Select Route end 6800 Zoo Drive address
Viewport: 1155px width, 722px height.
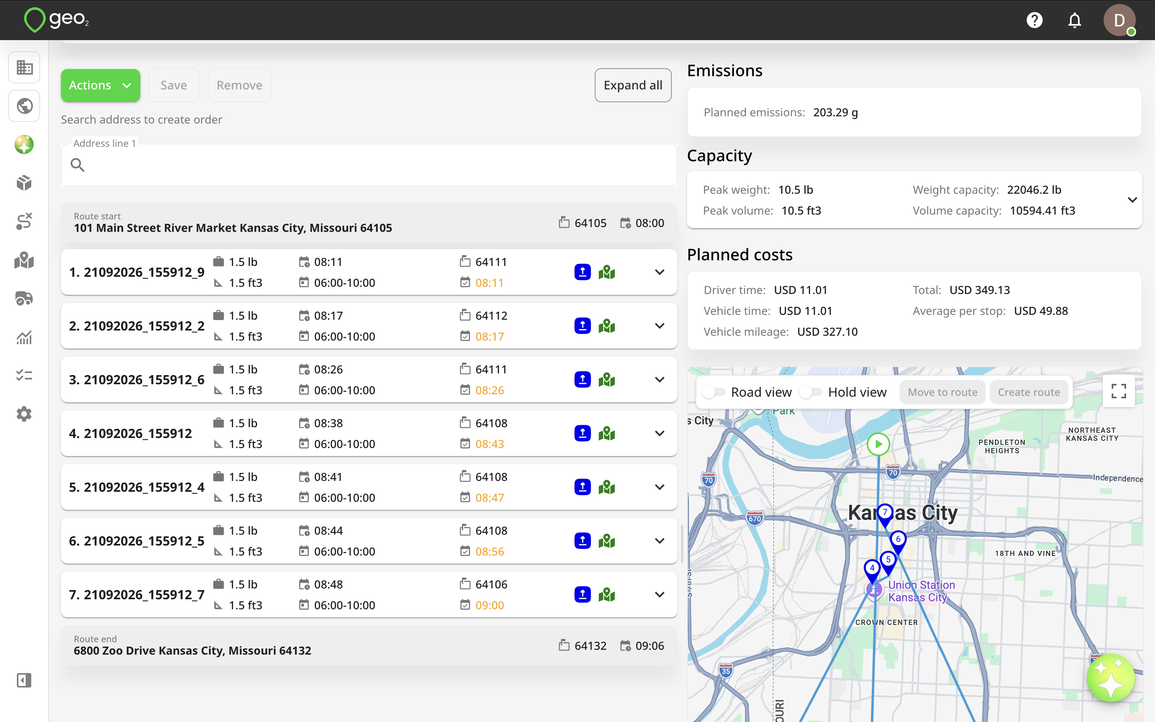[x=192, y=650]
